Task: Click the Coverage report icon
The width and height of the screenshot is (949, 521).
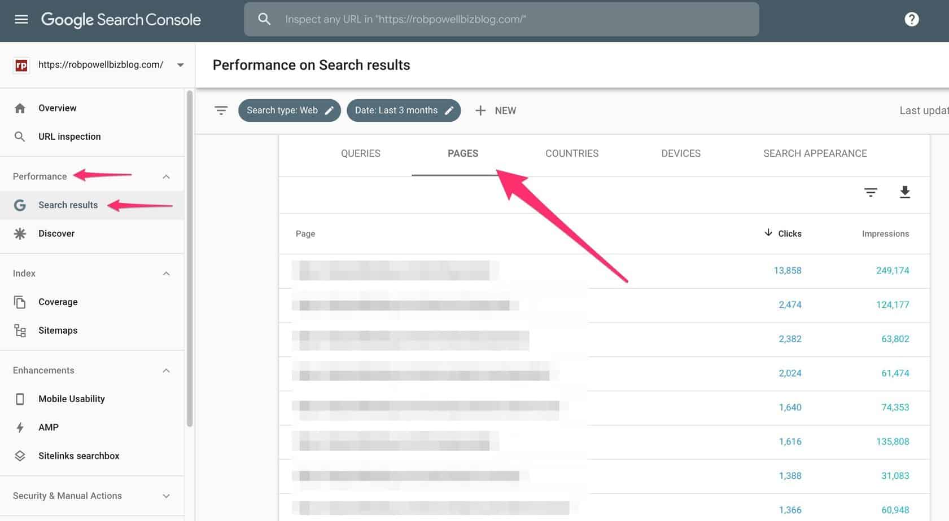Action: [x=20, y=302]
